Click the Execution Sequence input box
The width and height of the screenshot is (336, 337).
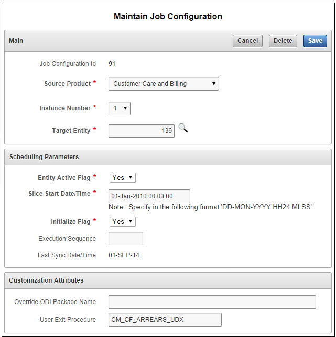[126, 239]
